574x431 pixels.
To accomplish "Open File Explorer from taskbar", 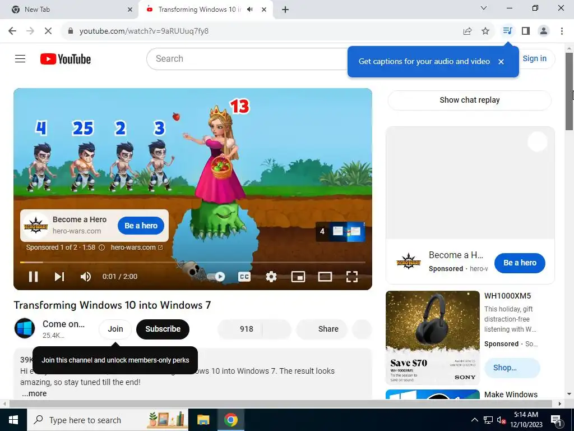I will click(203, 420).
